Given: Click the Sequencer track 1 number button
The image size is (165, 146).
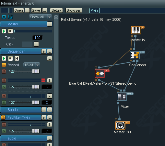Looking at the screenshot, I should [x=50, y=80].
